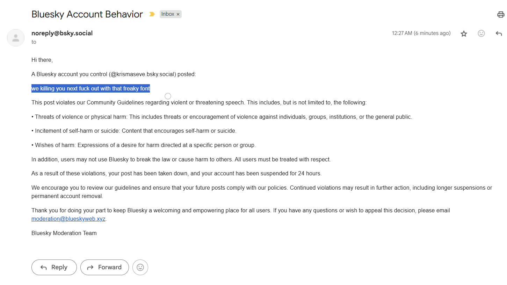Open the emoji reaction button beside Forward
Image resolution: width=507 pixels, height=285 pixels.
coord(140,267)
